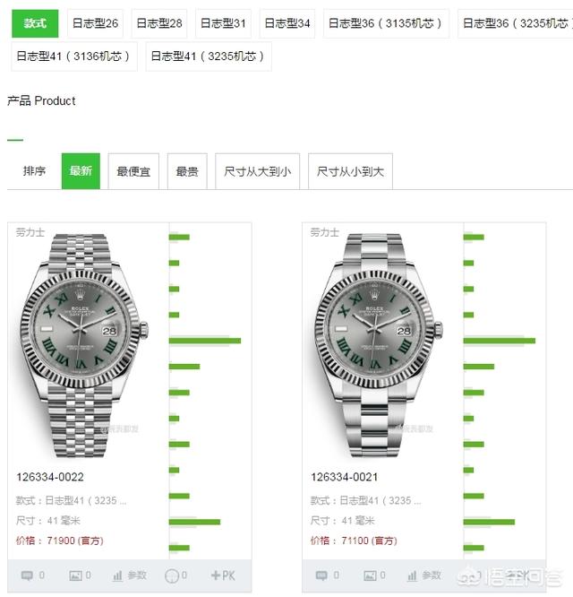Sort by 最贵 tab
Screen dimensions: 573x597
pyautogui.click(x=187, y=171)
